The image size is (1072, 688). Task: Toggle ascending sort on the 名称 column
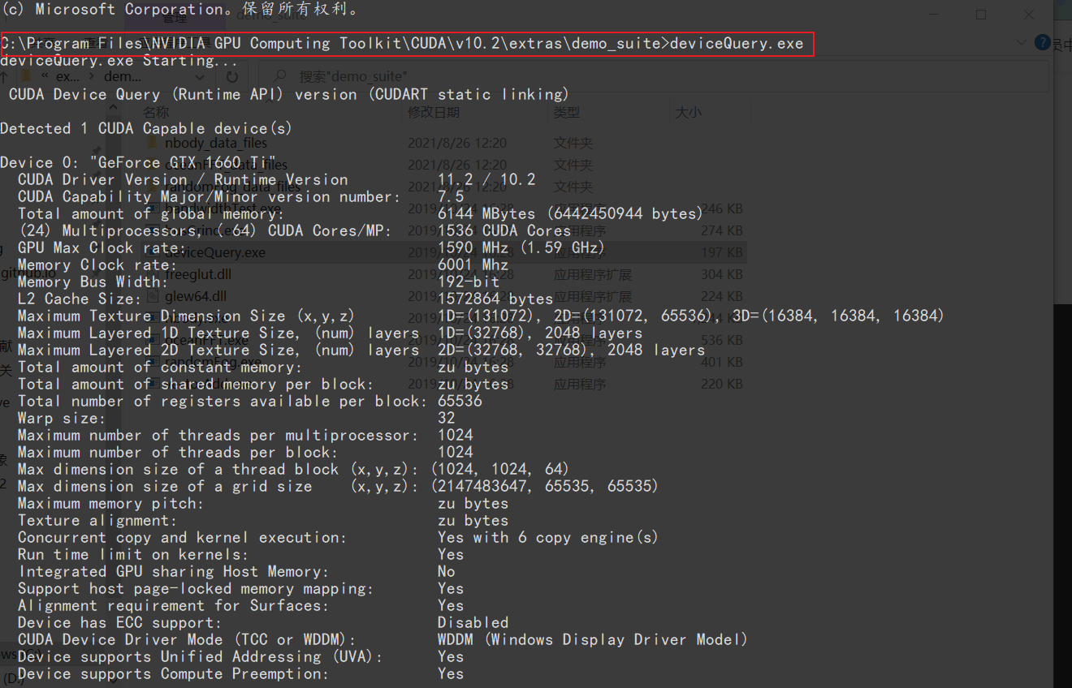click(x=154, y=112)
